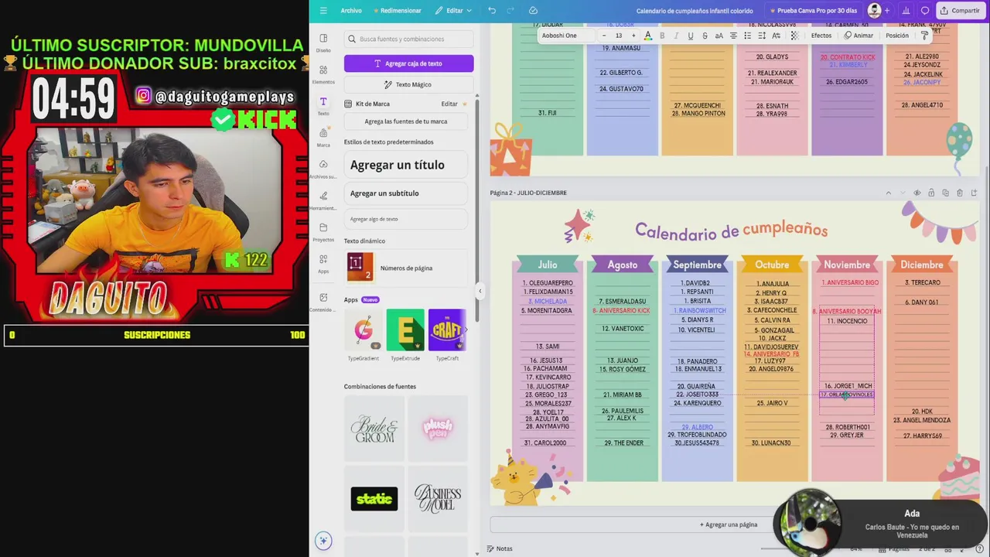Viewport: 990px width, 557px height.
Task: Click the cloud save status icon
Action: (x=533, y=10)
